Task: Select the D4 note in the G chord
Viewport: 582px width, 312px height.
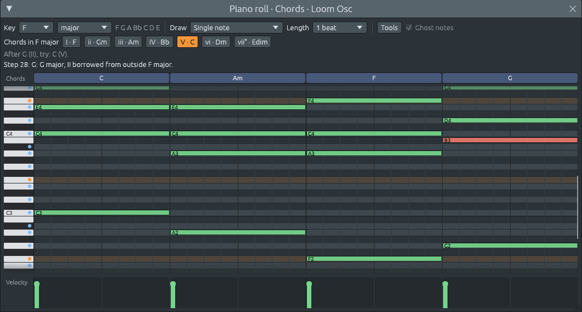Action: 510,120
